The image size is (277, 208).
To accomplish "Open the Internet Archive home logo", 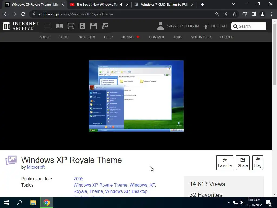I will [x=21, y=26].
